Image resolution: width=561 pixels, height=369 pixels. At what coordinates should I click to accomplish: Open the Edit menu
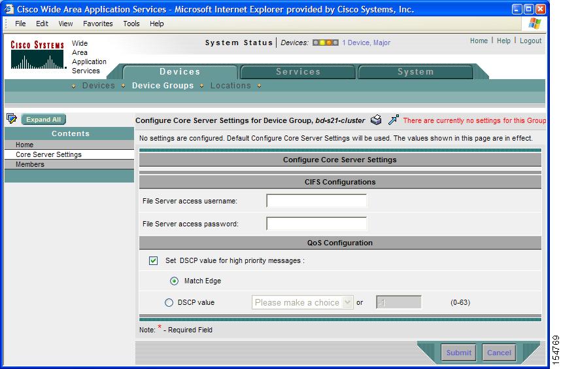42,24
